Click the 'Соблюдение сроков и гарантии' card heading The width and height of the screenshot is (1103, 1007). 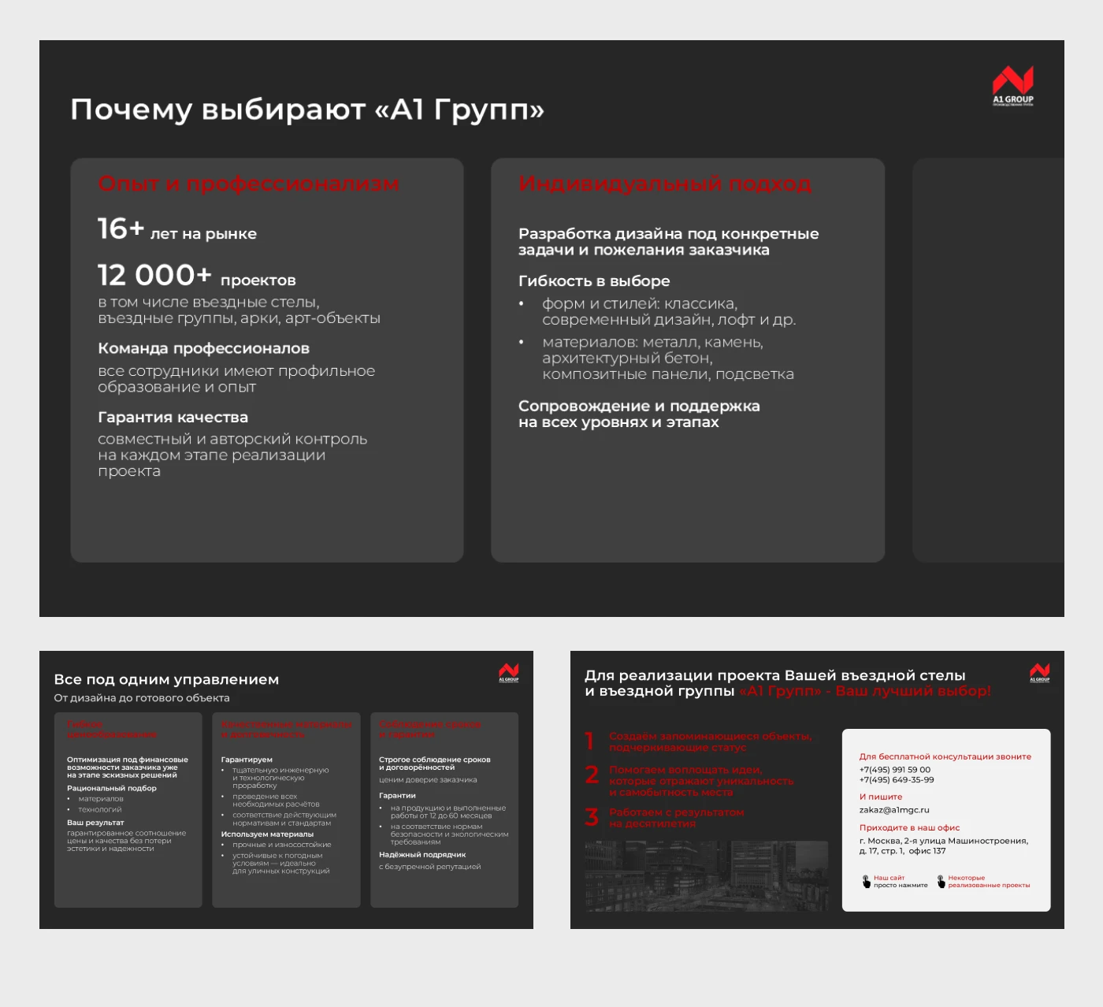(429, 729)
